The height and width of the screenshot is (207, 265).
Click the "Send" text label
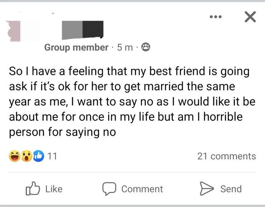231,189
